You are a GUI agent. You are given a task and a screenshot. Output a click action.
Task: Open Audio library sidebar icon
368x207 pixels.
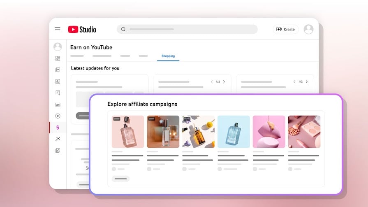click(58, 150)
